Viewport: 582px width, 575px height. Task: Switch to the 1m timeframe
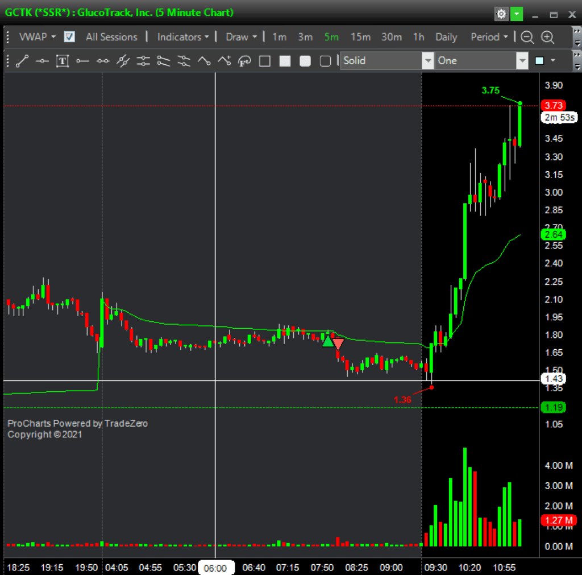279,37
